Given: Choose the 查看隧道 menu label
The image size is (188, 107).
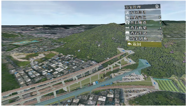Looking at the screenshot, I should click(138, 23).
